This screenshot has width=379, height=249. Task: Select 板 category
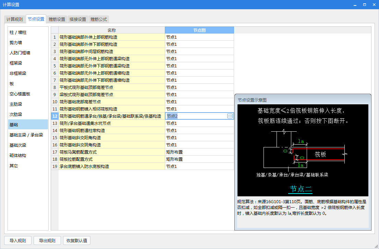coord(28,84)
